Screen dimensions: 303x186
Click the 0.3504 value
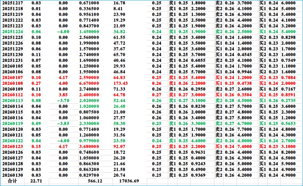click(245, 95)
